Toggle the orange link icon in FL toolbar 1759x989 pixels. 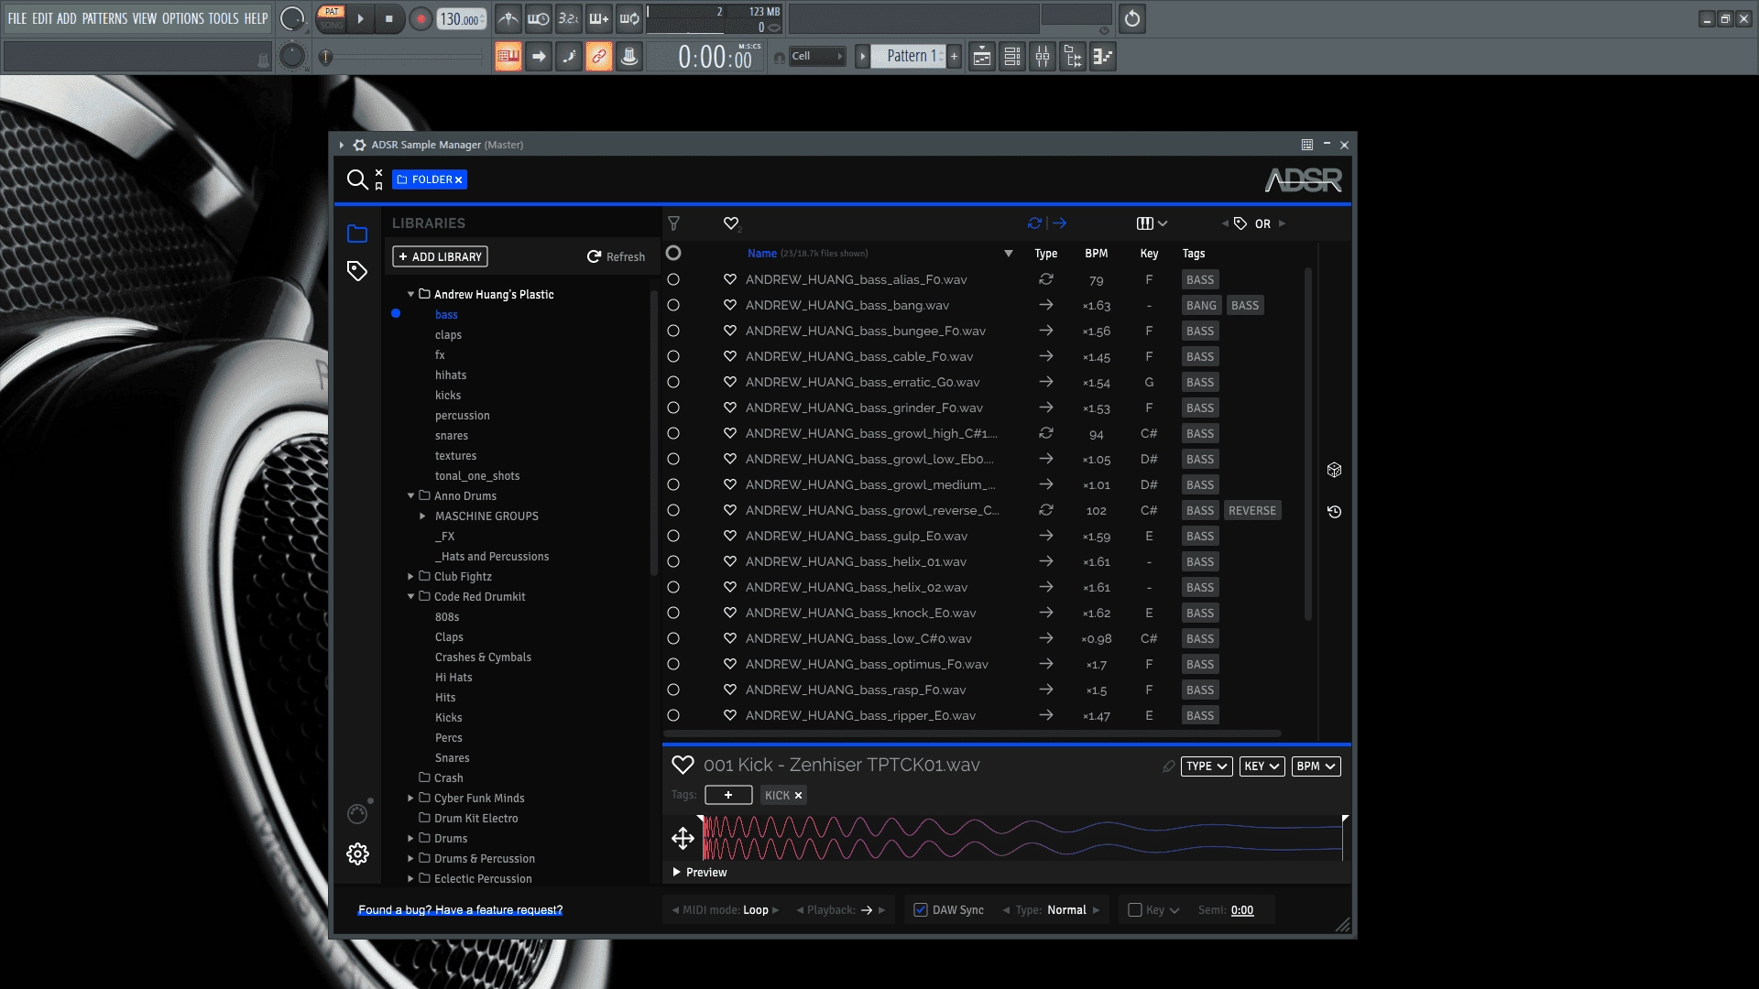599,57
